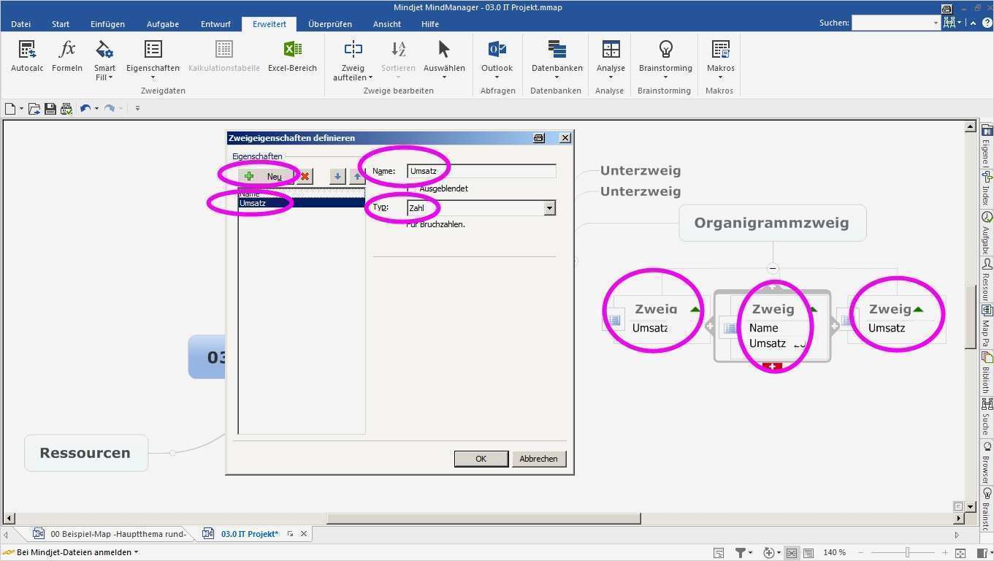Close the Zweigeigenschaften definieren dialog

click(x=565, y=138)
